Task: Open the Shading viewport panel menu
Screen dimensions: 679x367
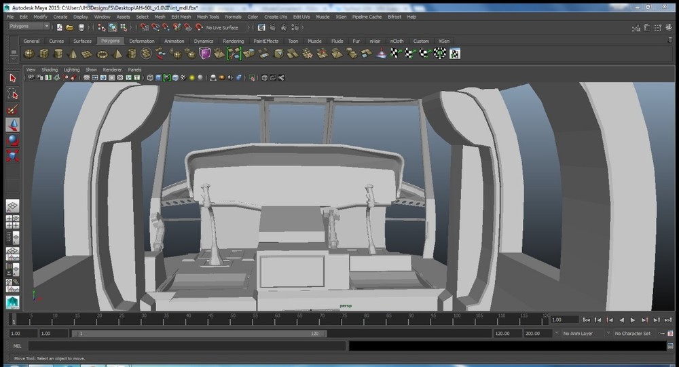Action: [50, 69]
